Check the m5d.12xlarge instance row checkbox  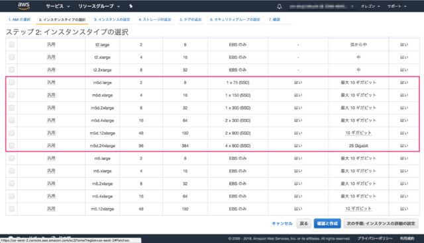tap(12, 133)
